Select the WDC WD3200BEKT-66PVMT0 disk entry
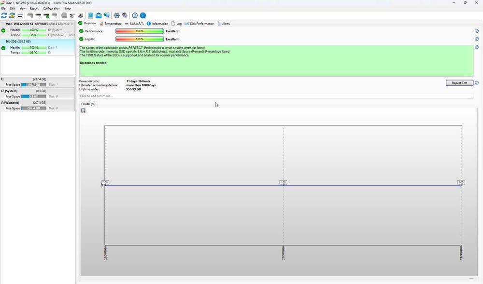 pos(38,29)
